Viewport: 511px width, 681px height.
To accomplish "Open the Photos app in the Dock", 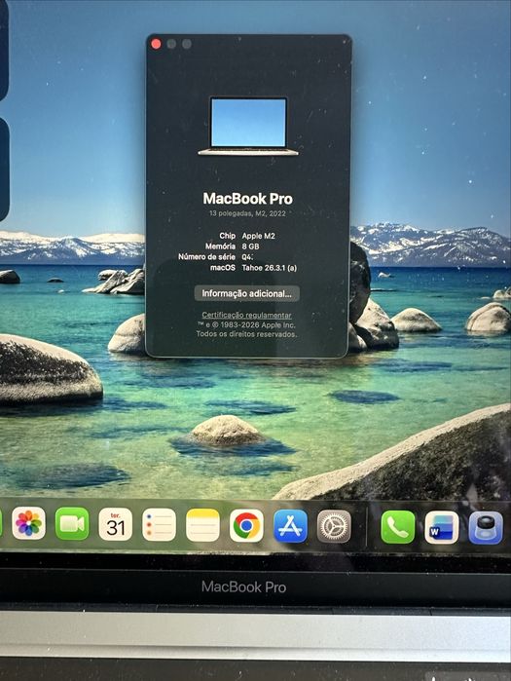I will tap(28, 523).
